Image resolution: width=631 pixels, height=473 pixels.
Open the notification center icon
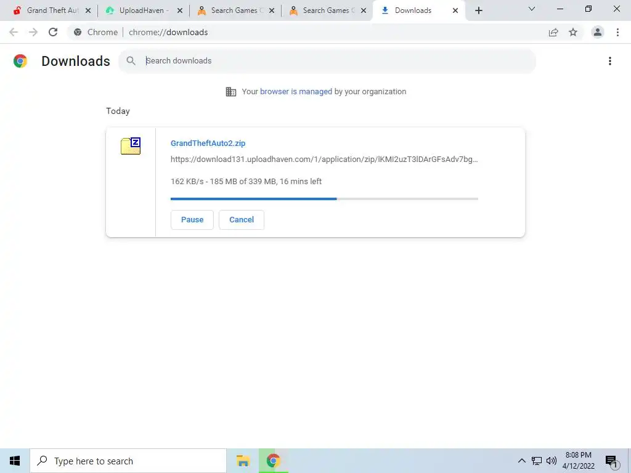tap(612, 461)
